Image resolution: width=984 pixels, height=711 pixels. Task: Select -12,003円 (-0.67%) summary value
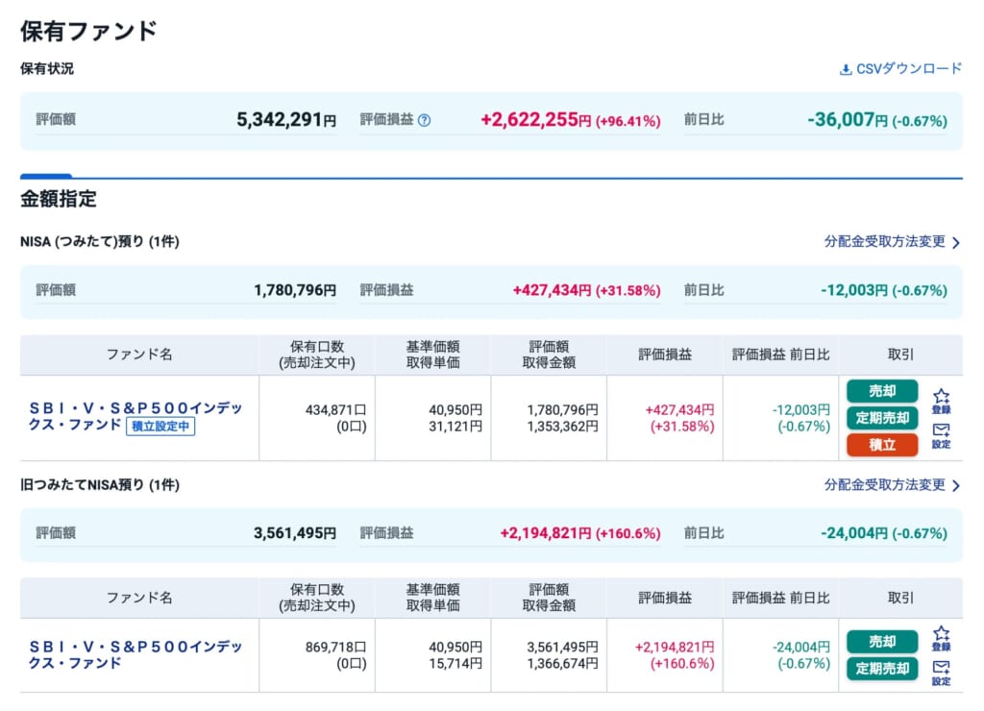(884, 290)
